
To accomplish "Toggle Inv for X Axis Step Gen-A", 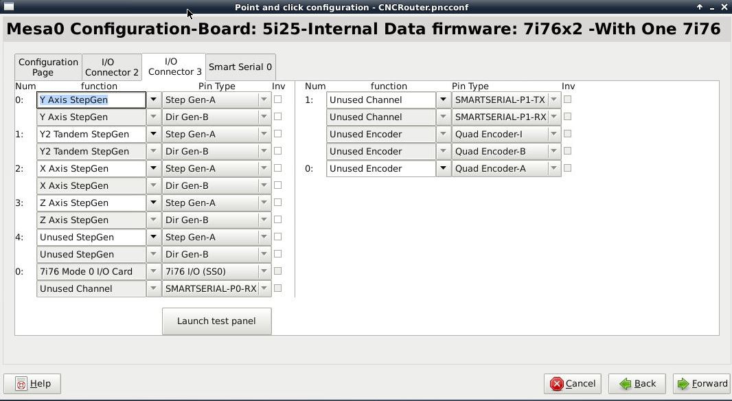I will tap(278, 168).
